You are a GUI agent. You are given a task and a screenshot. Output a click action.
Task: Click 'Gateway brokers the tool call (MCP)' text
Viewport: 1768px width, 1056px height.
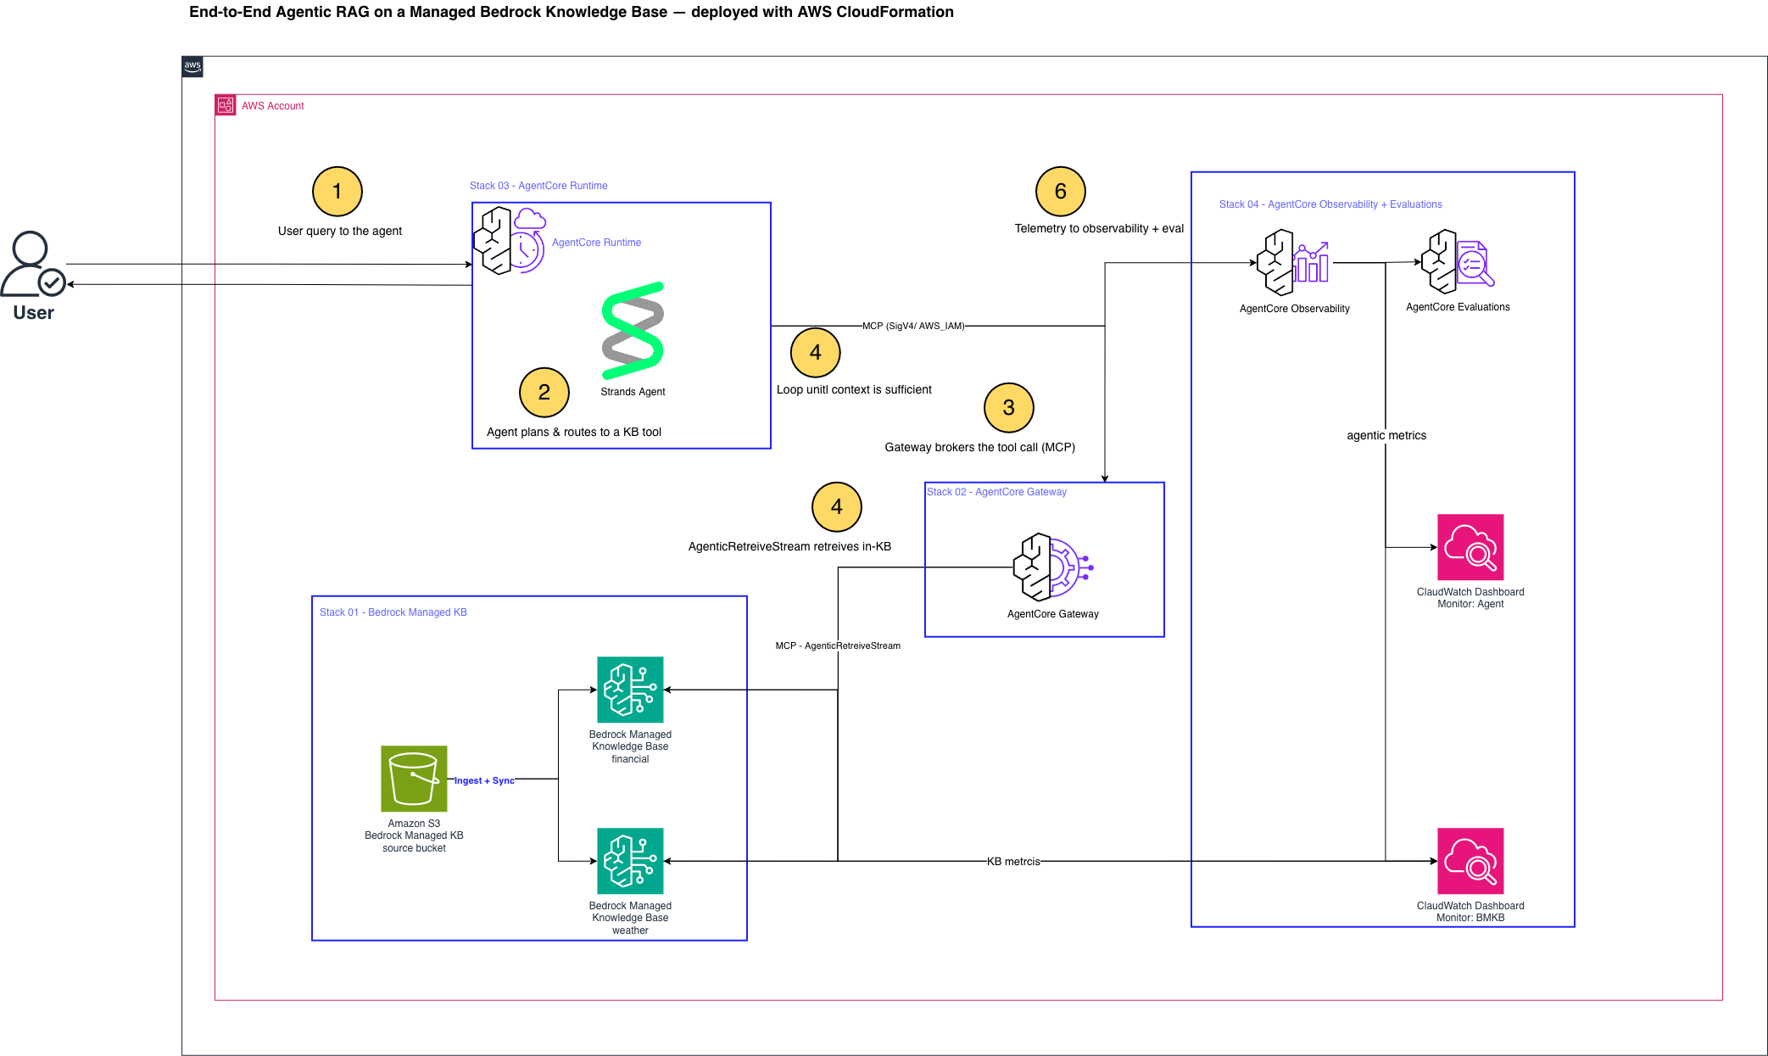coord(979,447)
